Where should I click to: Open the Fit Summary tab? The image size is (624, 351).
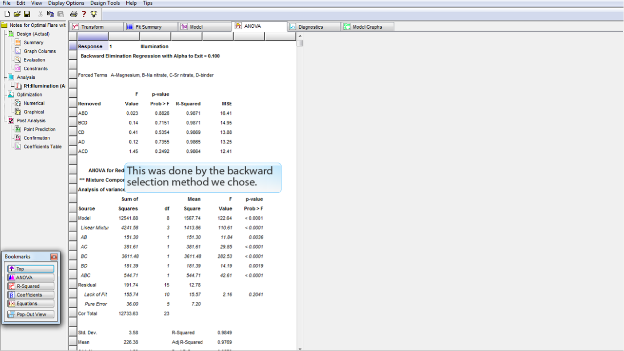(x=148, y=27)
